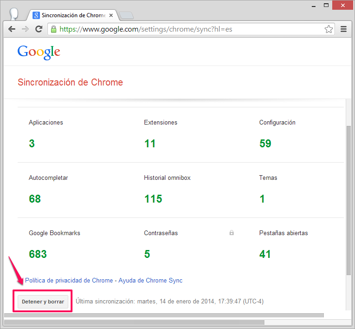
Task: Click the Autocompletar label
Action: (x=48, y=178)
